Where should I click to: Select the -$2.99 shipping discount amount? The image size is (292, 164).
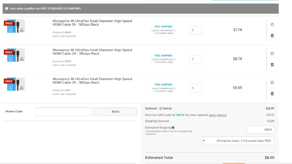[270, 121]
